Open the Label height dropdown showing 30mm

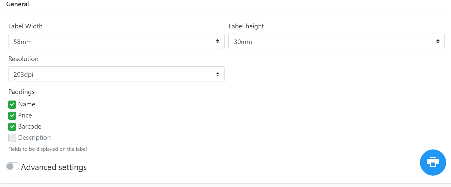tap(331, 41)
